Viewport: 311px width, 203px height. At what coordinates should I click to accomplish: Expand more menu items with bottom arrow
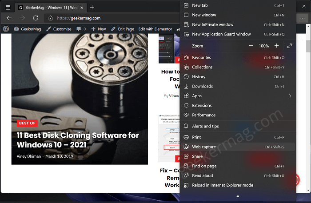point(238,196)
